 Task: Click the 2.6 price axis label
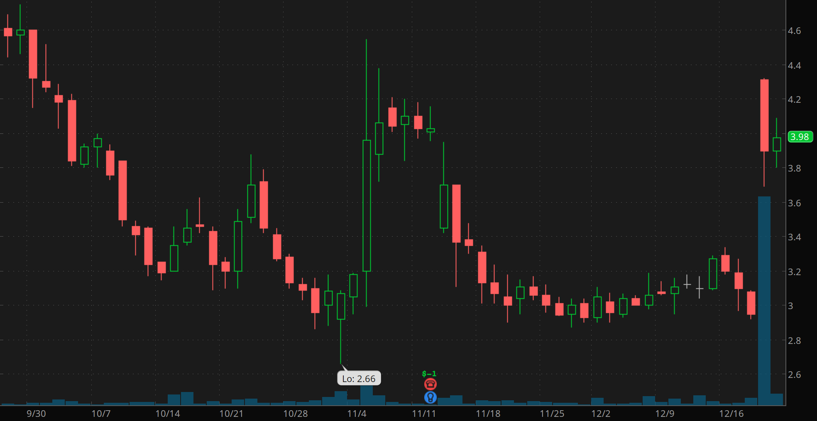pyautogui.click(x=794, y=375)
